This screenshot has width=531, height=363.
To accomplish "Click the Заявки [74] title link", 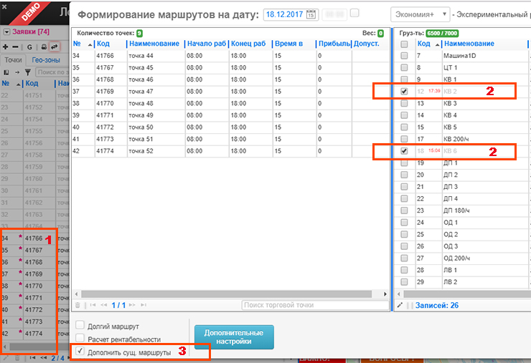I will pyautogui.click(x=31, y=32).
